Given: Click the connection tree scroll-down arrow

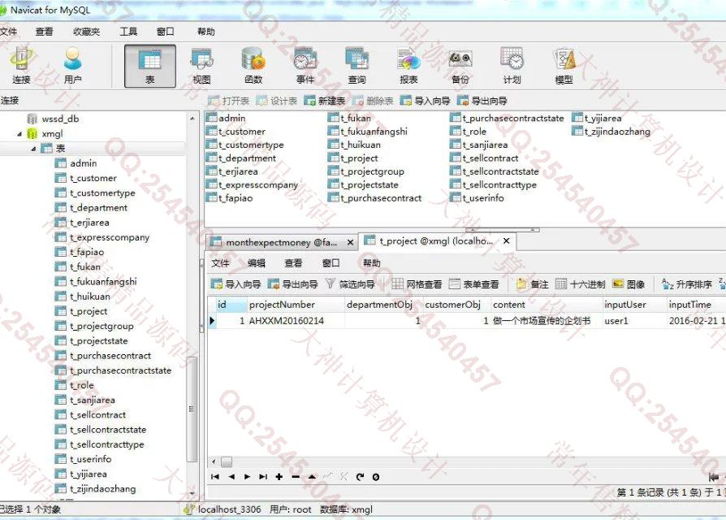Looking at the screenshot, I should point(192,494).
